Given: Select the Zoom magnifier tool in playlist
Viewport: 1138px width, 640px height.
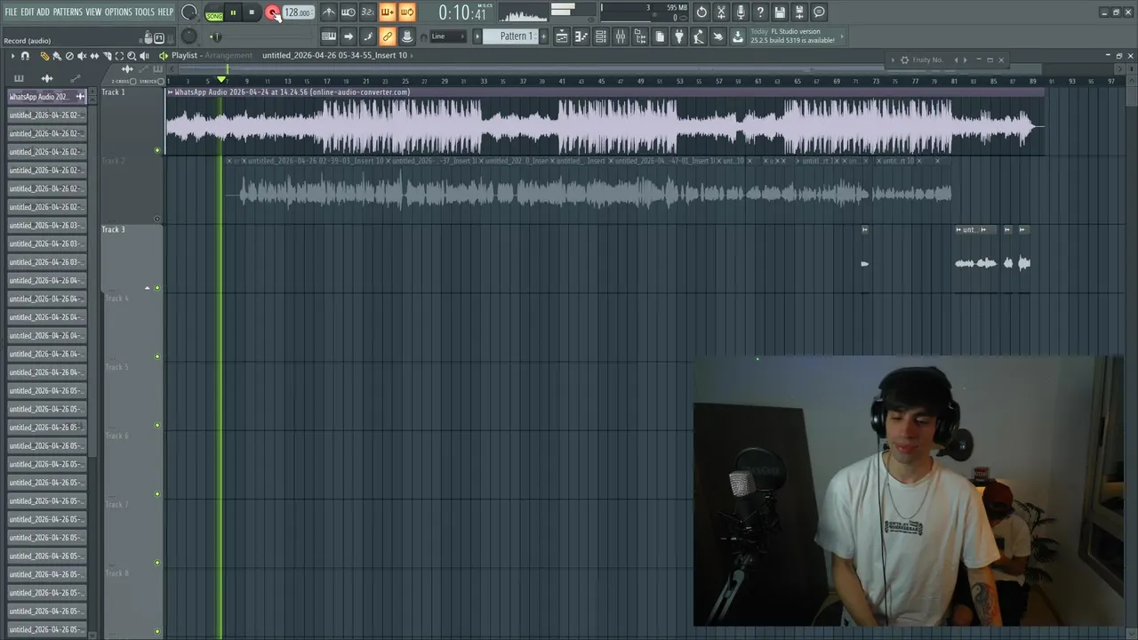Looking at the screenshot, I should [132, 55].
